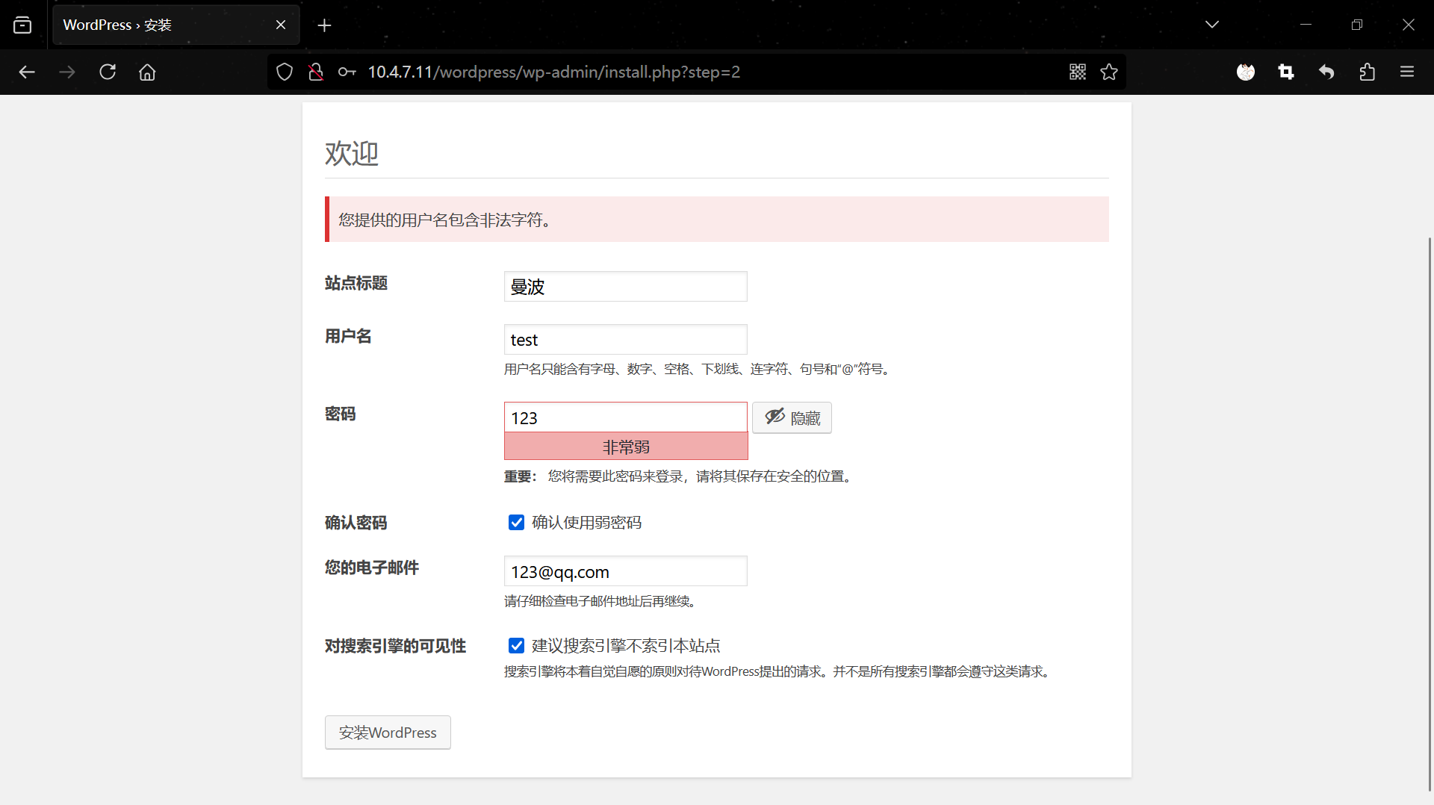
Task: Uncheck 建议搜索引擎不索引本站点 checkbox
Action: point(516,645)
